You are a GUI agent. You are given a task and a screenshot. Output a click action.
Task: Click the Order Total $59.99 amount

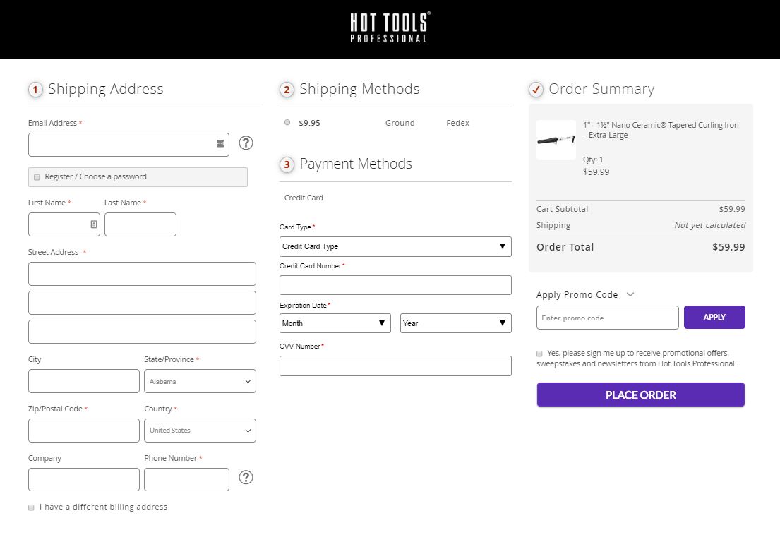[x=728, y=247]
